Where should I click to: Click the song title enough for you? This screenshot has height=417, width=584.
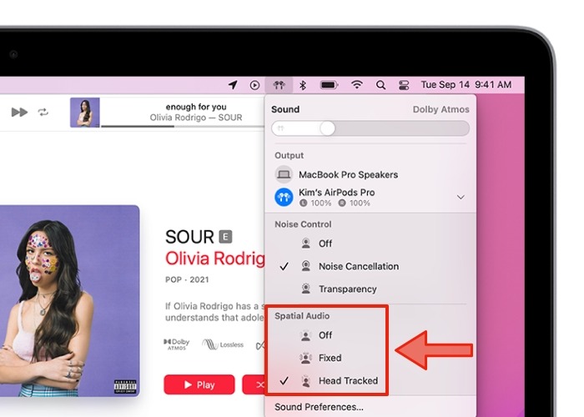(196, 107)
